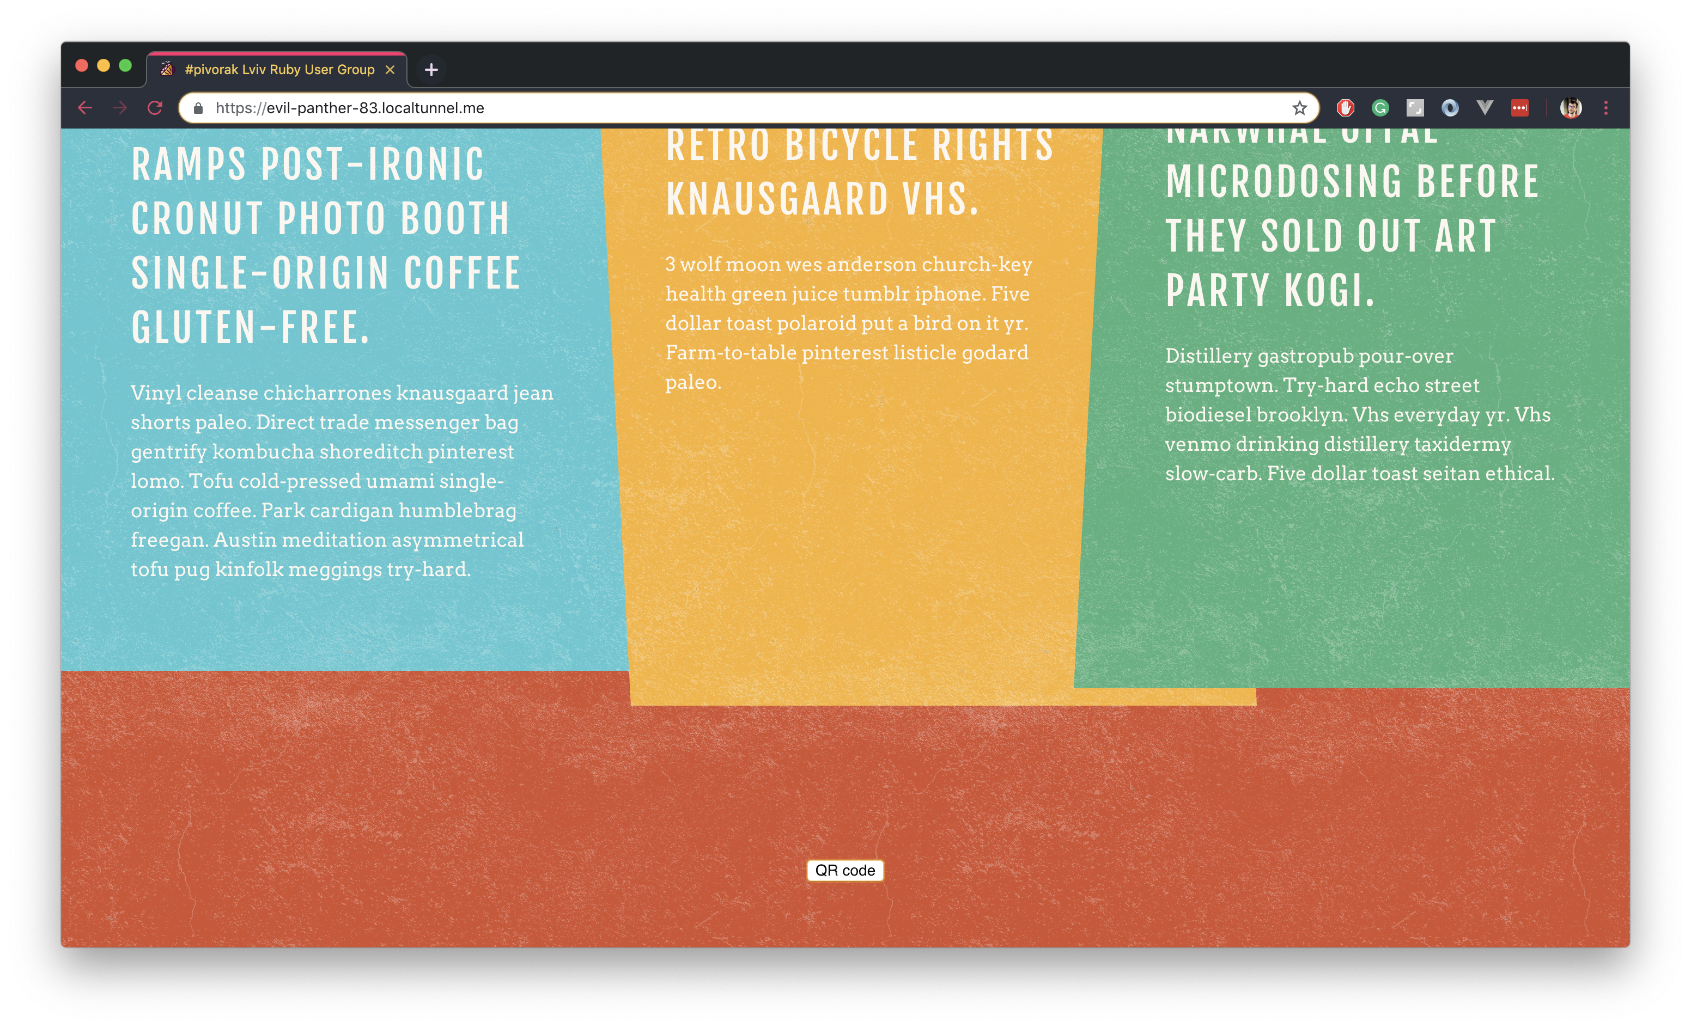Viewport: 1691px width, 1028px height.
Task: Open the Vue devtools extension
Action: 1485,108
